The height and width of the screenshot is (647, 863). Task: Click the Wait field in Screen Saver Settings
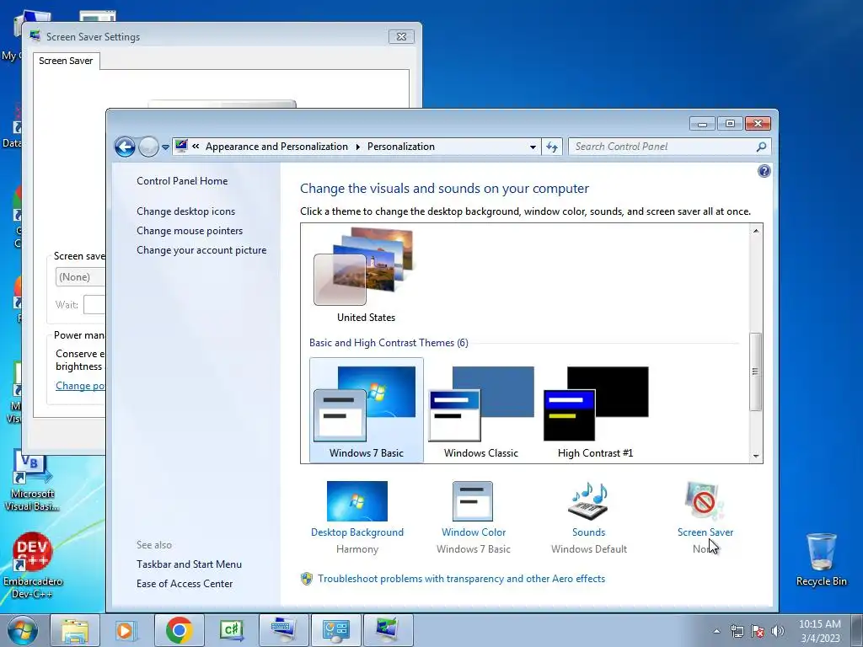[x=94, y=305]
